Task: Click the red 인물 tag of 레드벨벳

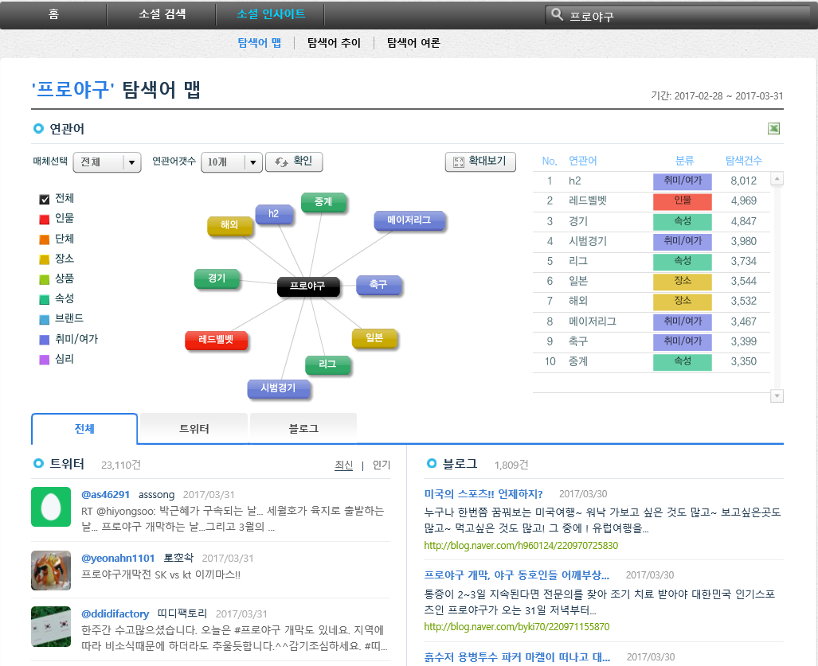Action: pos(683,201)
